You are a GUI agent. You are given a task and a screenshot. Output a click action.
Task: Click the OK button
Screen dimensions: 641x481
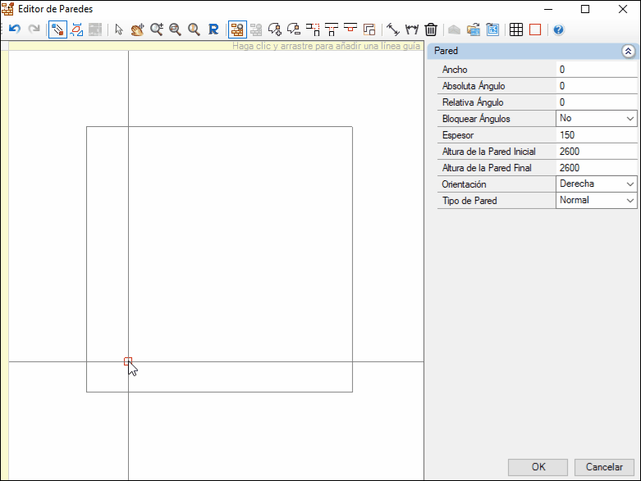[x=538, y=467]
